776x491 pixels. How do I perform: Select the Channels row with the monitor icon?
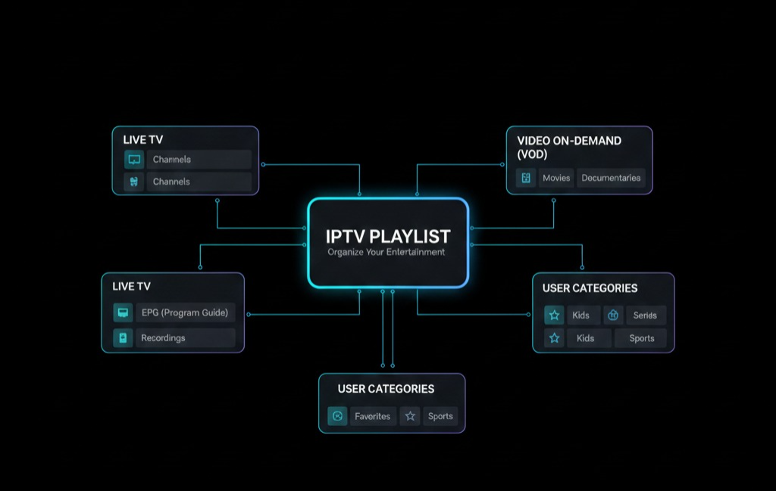pyautogui.click(x=199, y=160)
